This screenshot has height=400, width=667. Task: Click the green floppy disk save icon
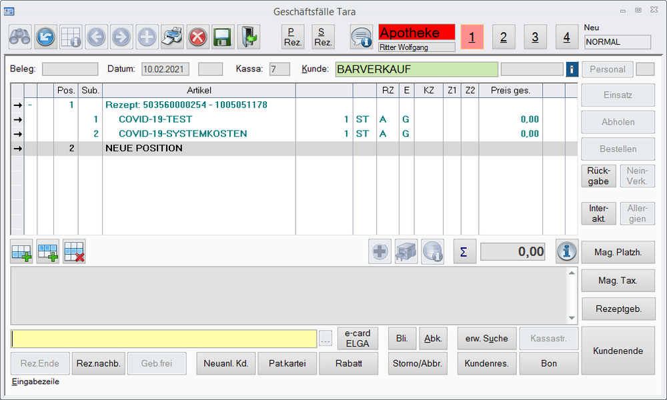coord(223,37)
